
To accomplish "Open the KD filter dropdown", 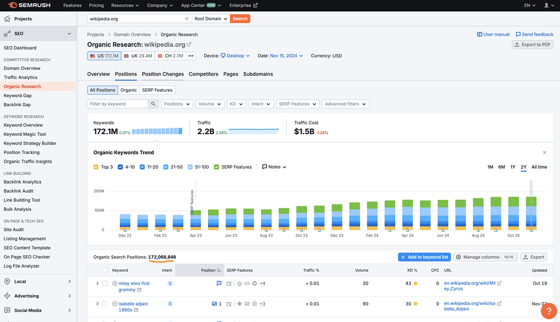I will coord(236,104).
